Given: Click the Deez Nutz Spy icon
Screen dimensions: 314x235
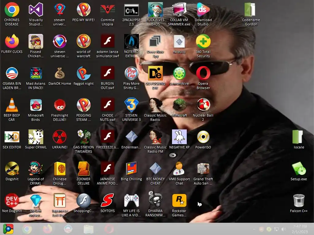Looking at the screenshot, I should pos(155,41).
